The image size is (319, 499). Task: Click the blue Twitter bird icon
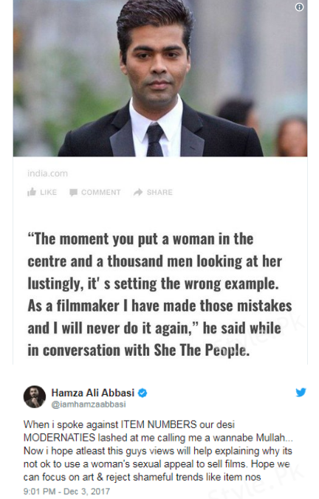coord(301,393)
